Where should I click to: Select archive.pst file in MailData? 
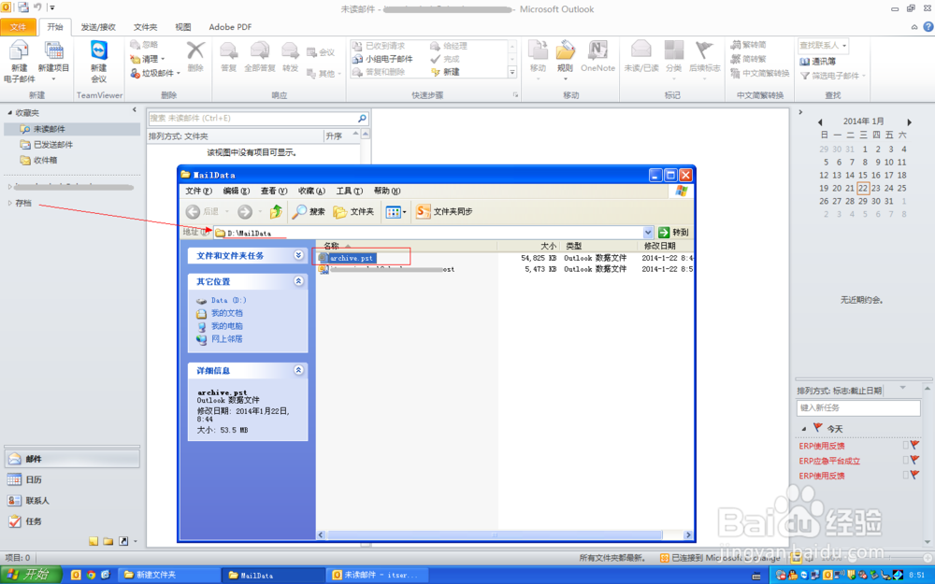(352, 258)
